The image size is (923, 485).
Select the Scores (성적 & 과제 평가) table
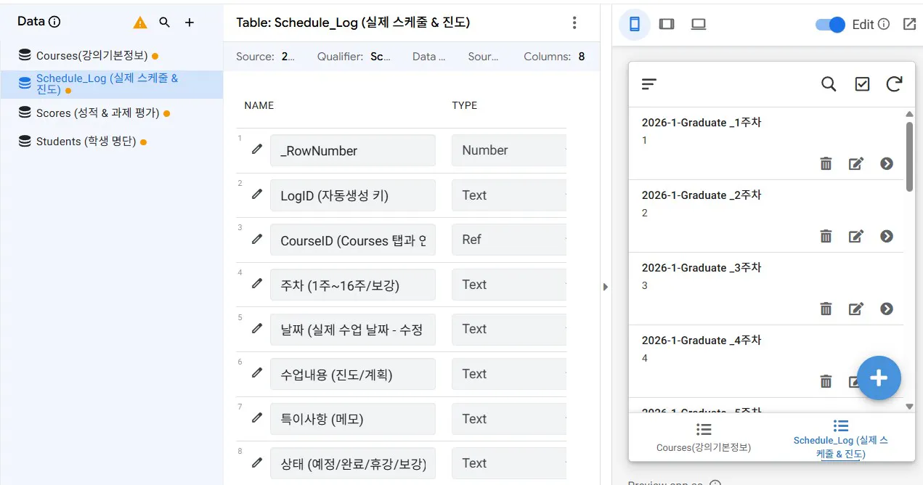pos(97,113)
